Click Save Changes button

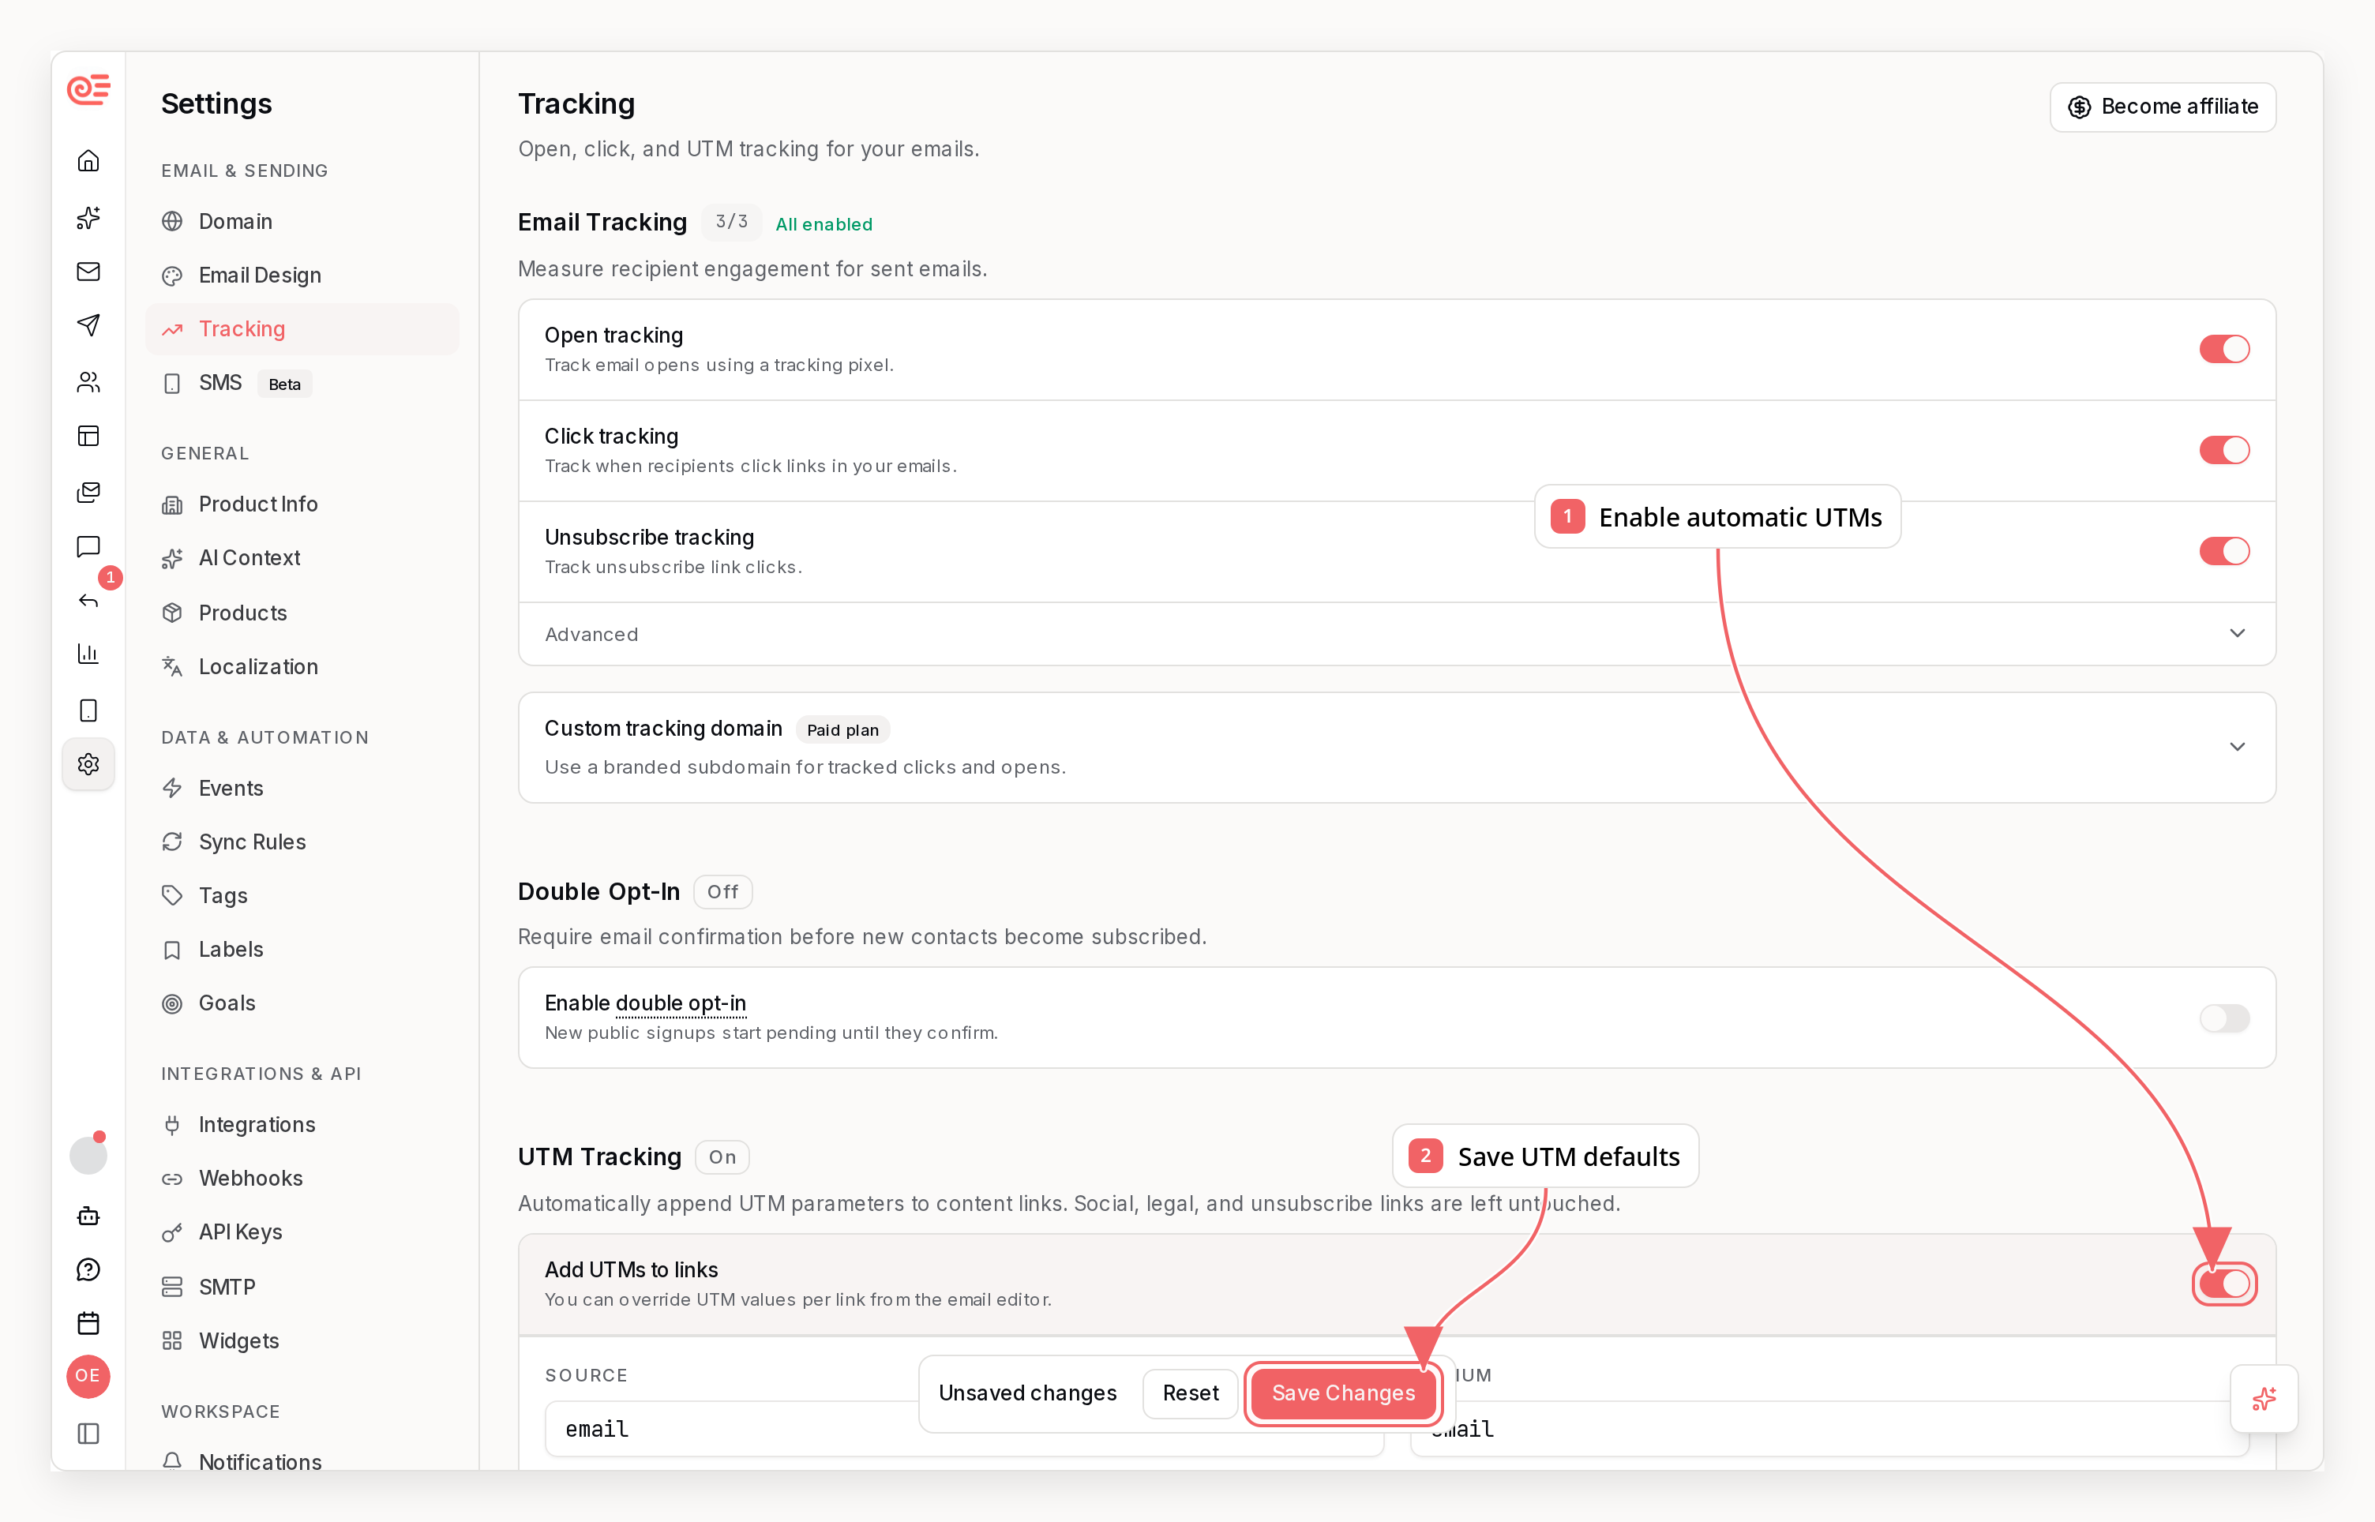(x=1343, y=1393)
